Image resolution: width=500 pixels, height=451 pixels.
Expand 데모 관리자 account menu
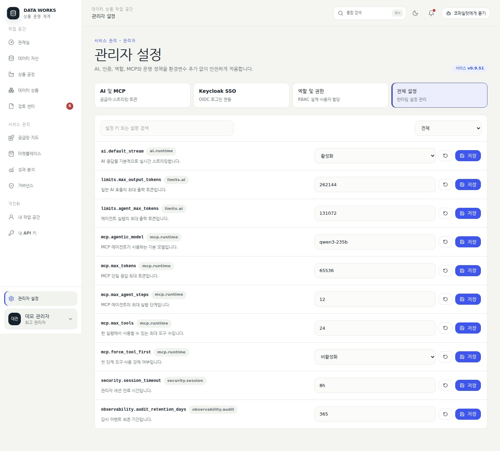41,319
